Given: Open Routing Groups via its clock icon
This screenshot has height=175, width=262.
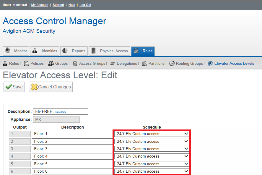Looking at the screenshot, I should pos(172,63).
